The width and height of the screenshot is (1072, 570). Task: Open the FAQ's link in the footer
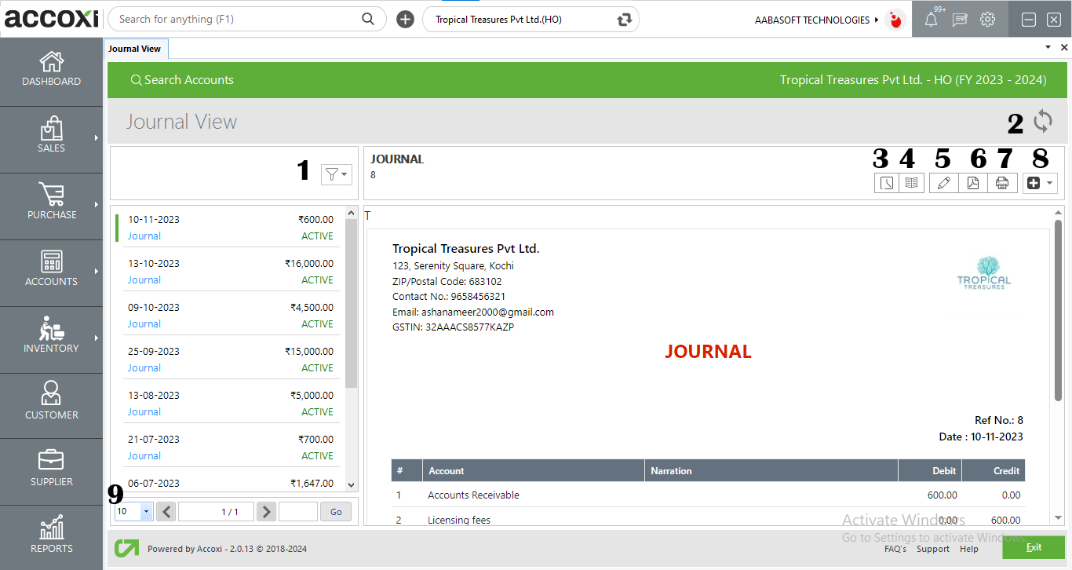click(x=895, y=549)
